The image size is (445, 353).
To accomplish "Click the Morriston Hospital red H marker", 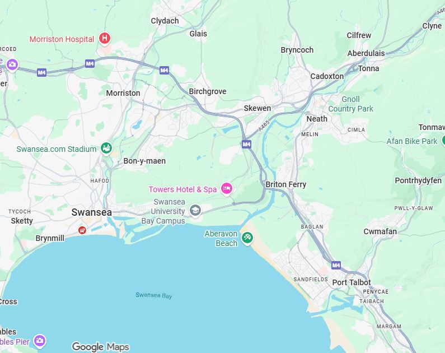I will point(105,38).
